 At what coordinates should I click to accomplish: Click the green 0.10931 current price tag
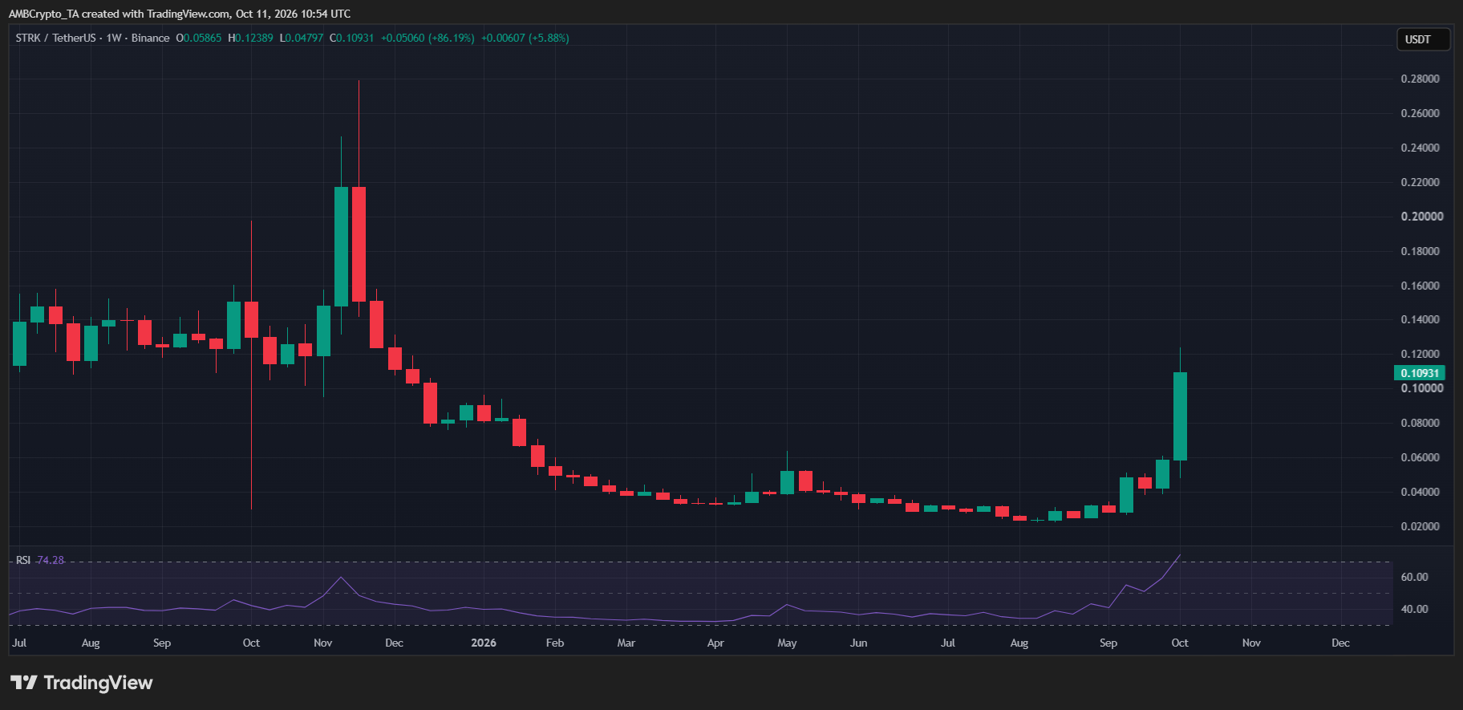(x=1420, y=373)
